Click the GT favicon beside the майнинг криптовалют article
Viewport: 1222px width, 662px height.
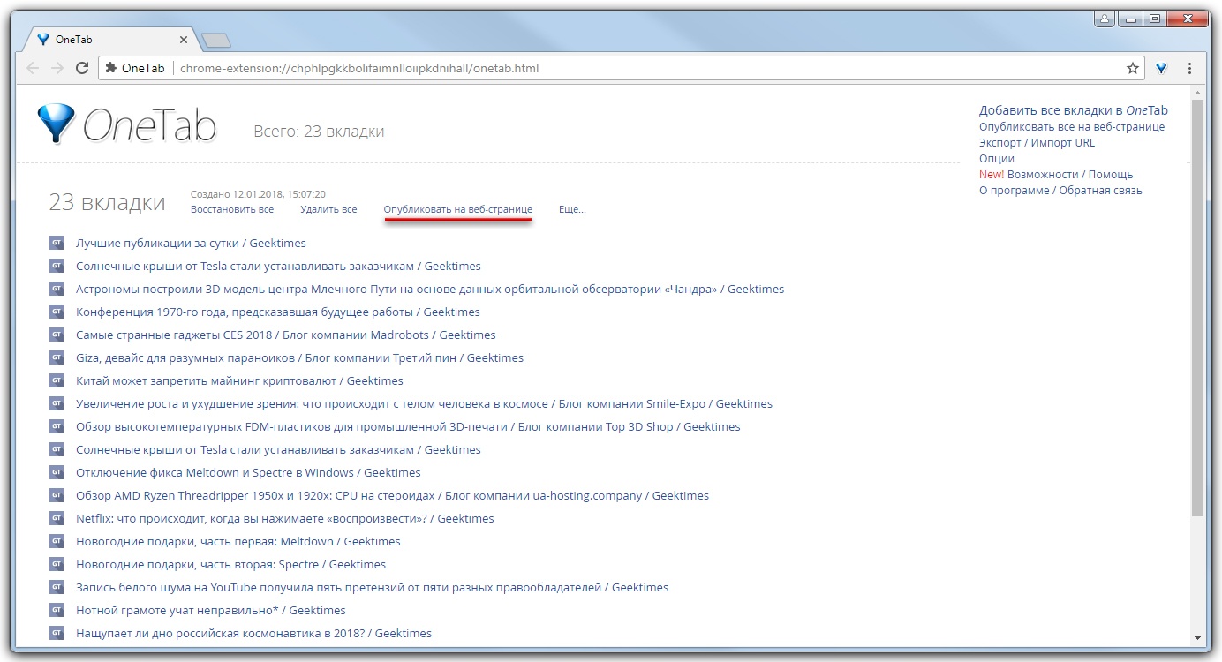(57, 380)
